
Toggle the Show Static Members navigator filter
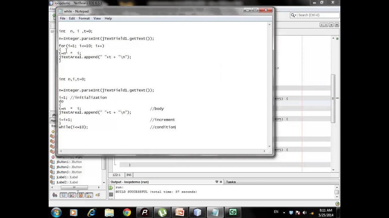pos(72,195)
